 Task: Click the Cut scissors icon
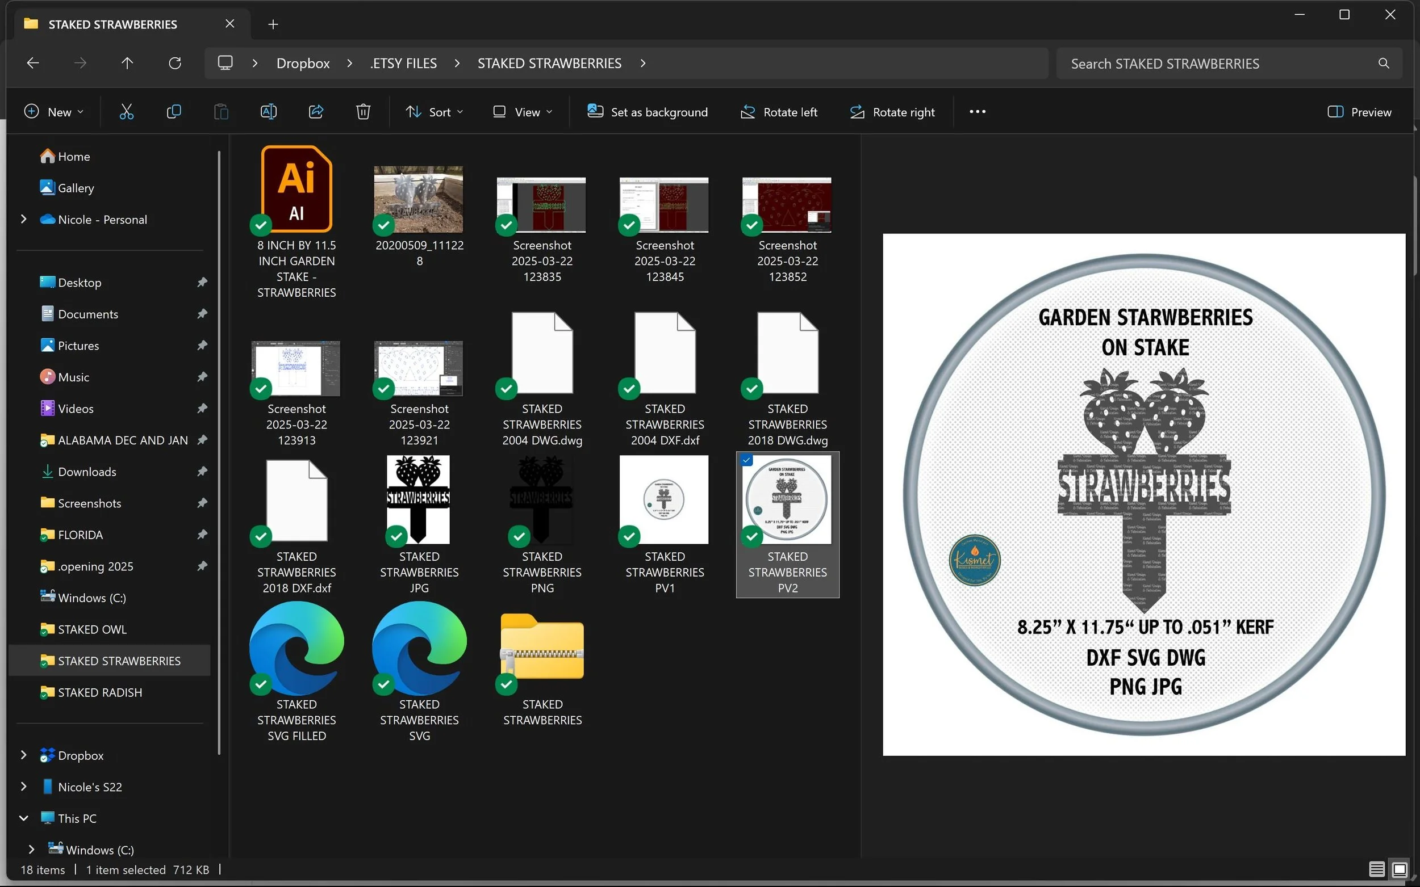tap(126, 111)
